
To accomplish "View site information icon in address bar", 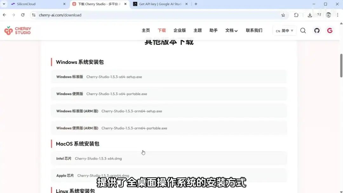I will [x=34, y=15].
